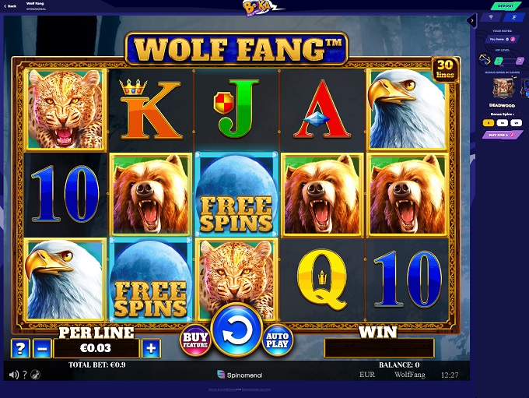Screen dimensions: 529x398
Task: Click the purple Buy For button
Action: [x=501, y=136]
